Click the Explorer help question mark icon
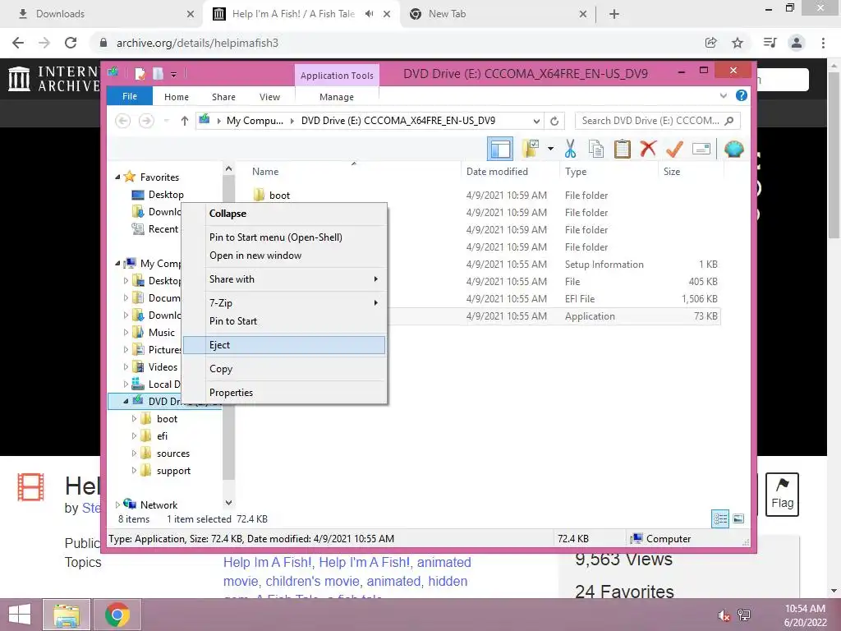Image resolution: width=841 pixels, height=631 pixels. click(742, 95)
